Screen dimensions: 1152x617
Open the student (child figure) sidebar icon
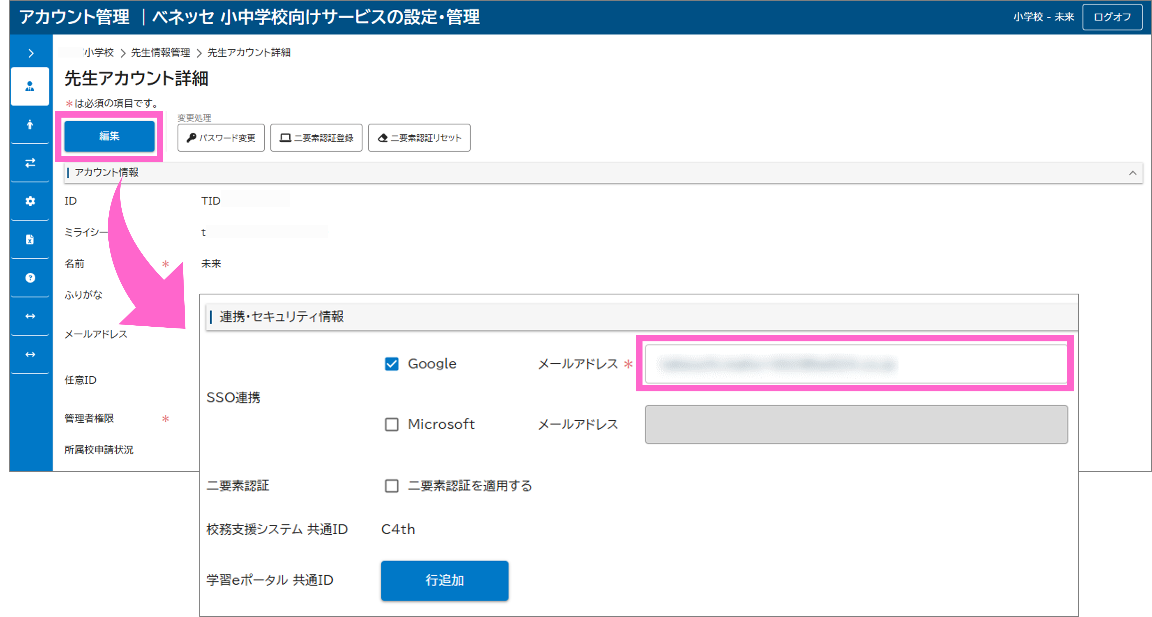pos(30,125)
